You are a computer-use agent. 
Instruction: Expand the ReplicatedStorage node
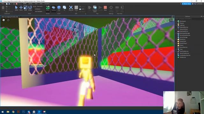click(176, 33)
